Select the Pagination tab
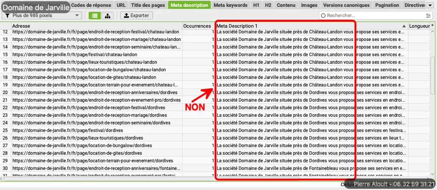 pyautogui.click(x=387, y=5)
